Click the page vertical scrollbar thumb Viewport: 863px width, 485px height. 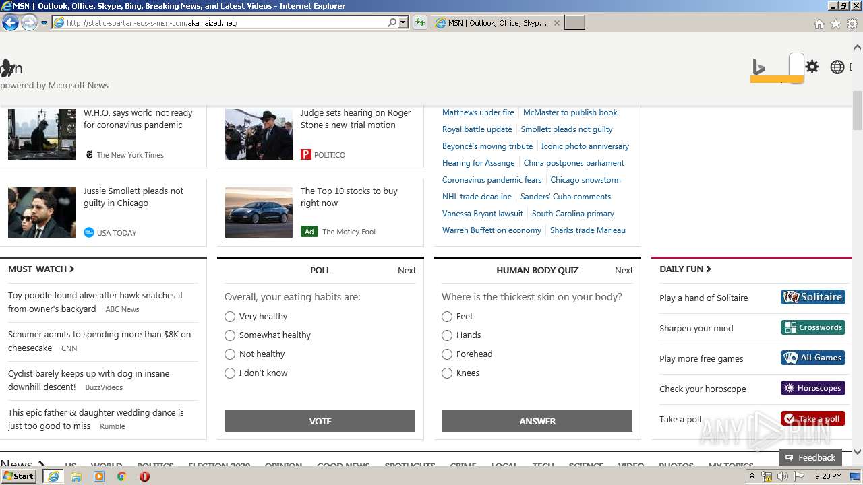tap(858, 109)
